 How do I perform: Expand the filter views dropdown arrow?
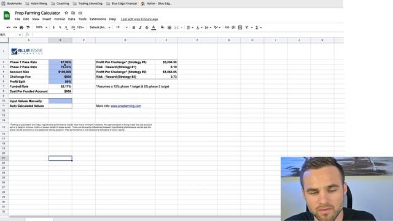[x=252, y=28]
